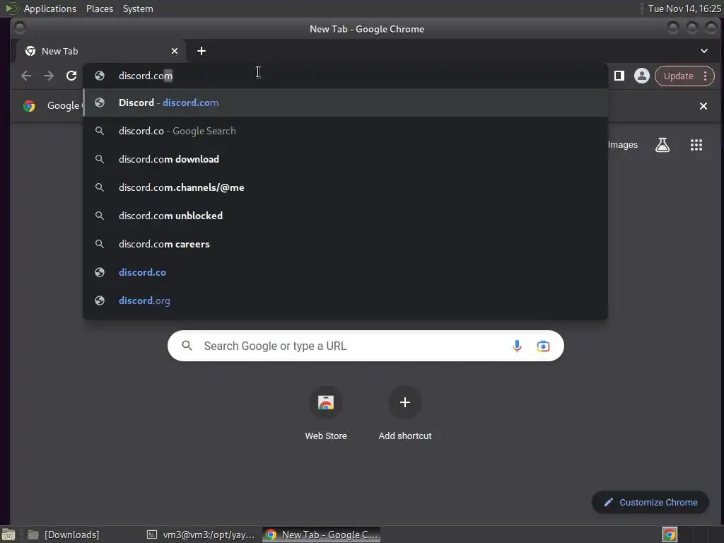The height and width of the screenshot is (543, 724).
Task: Select the Discord - discord.com suggestion
Action: (x=345, y=103)
